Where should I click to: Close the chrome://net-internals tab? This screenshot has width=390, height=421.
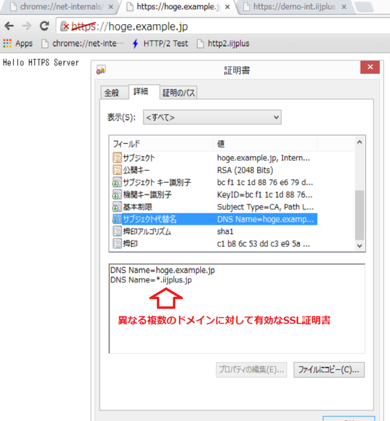click(x=111, y=7)
